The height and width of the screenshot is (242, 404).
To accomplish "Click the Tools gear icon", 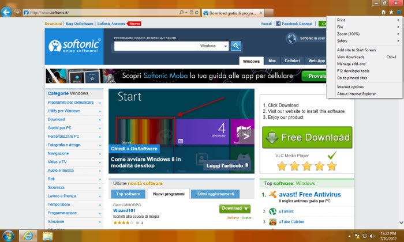I will coord(398,12).
